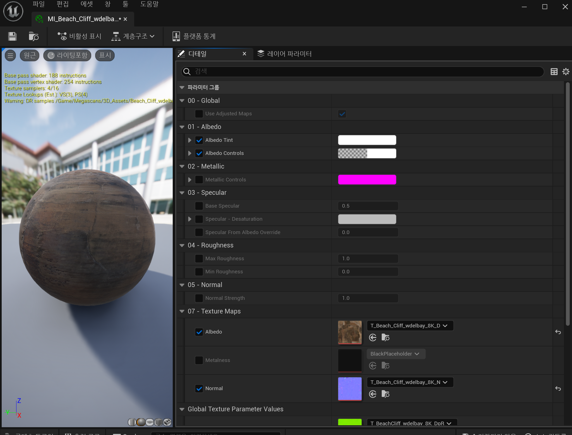Image resolution: width=572 pixels, height=435 pixels.
Task: Click the Show (표시) viewport button
Action: point(105,55)
